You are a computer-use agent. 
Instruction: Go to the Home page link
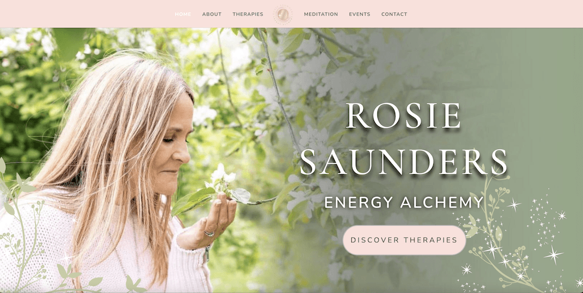(x=183, y=14)
